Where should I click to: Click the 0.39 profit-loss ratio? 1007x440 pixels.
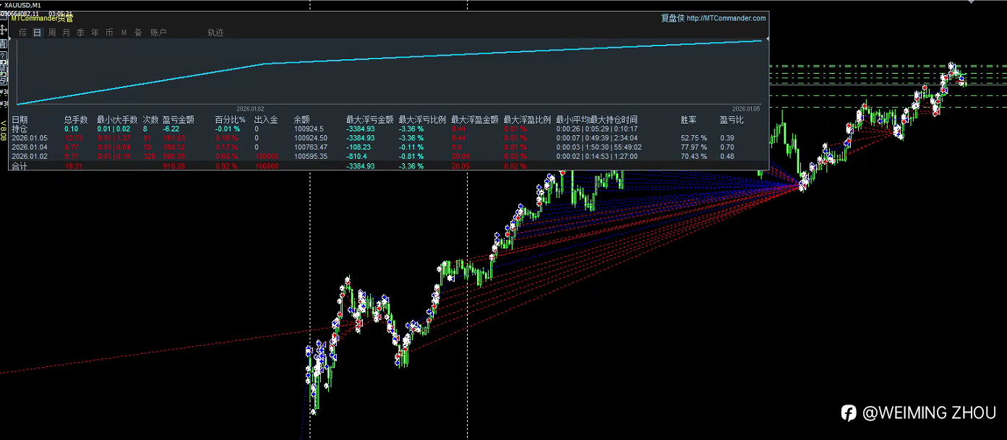tap(727, 138)
